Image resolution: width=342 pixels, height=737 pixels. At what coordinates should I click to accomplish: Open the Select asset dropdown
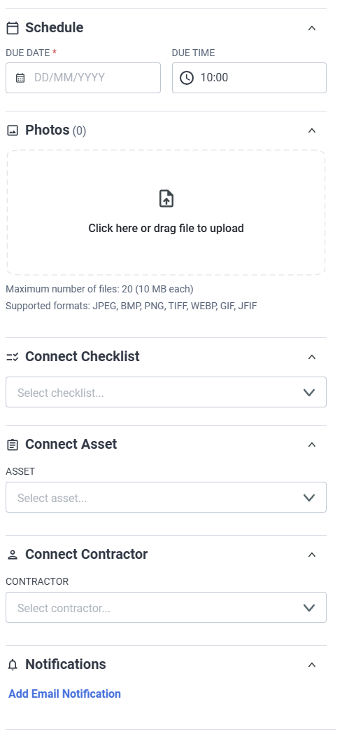point(166,497)
